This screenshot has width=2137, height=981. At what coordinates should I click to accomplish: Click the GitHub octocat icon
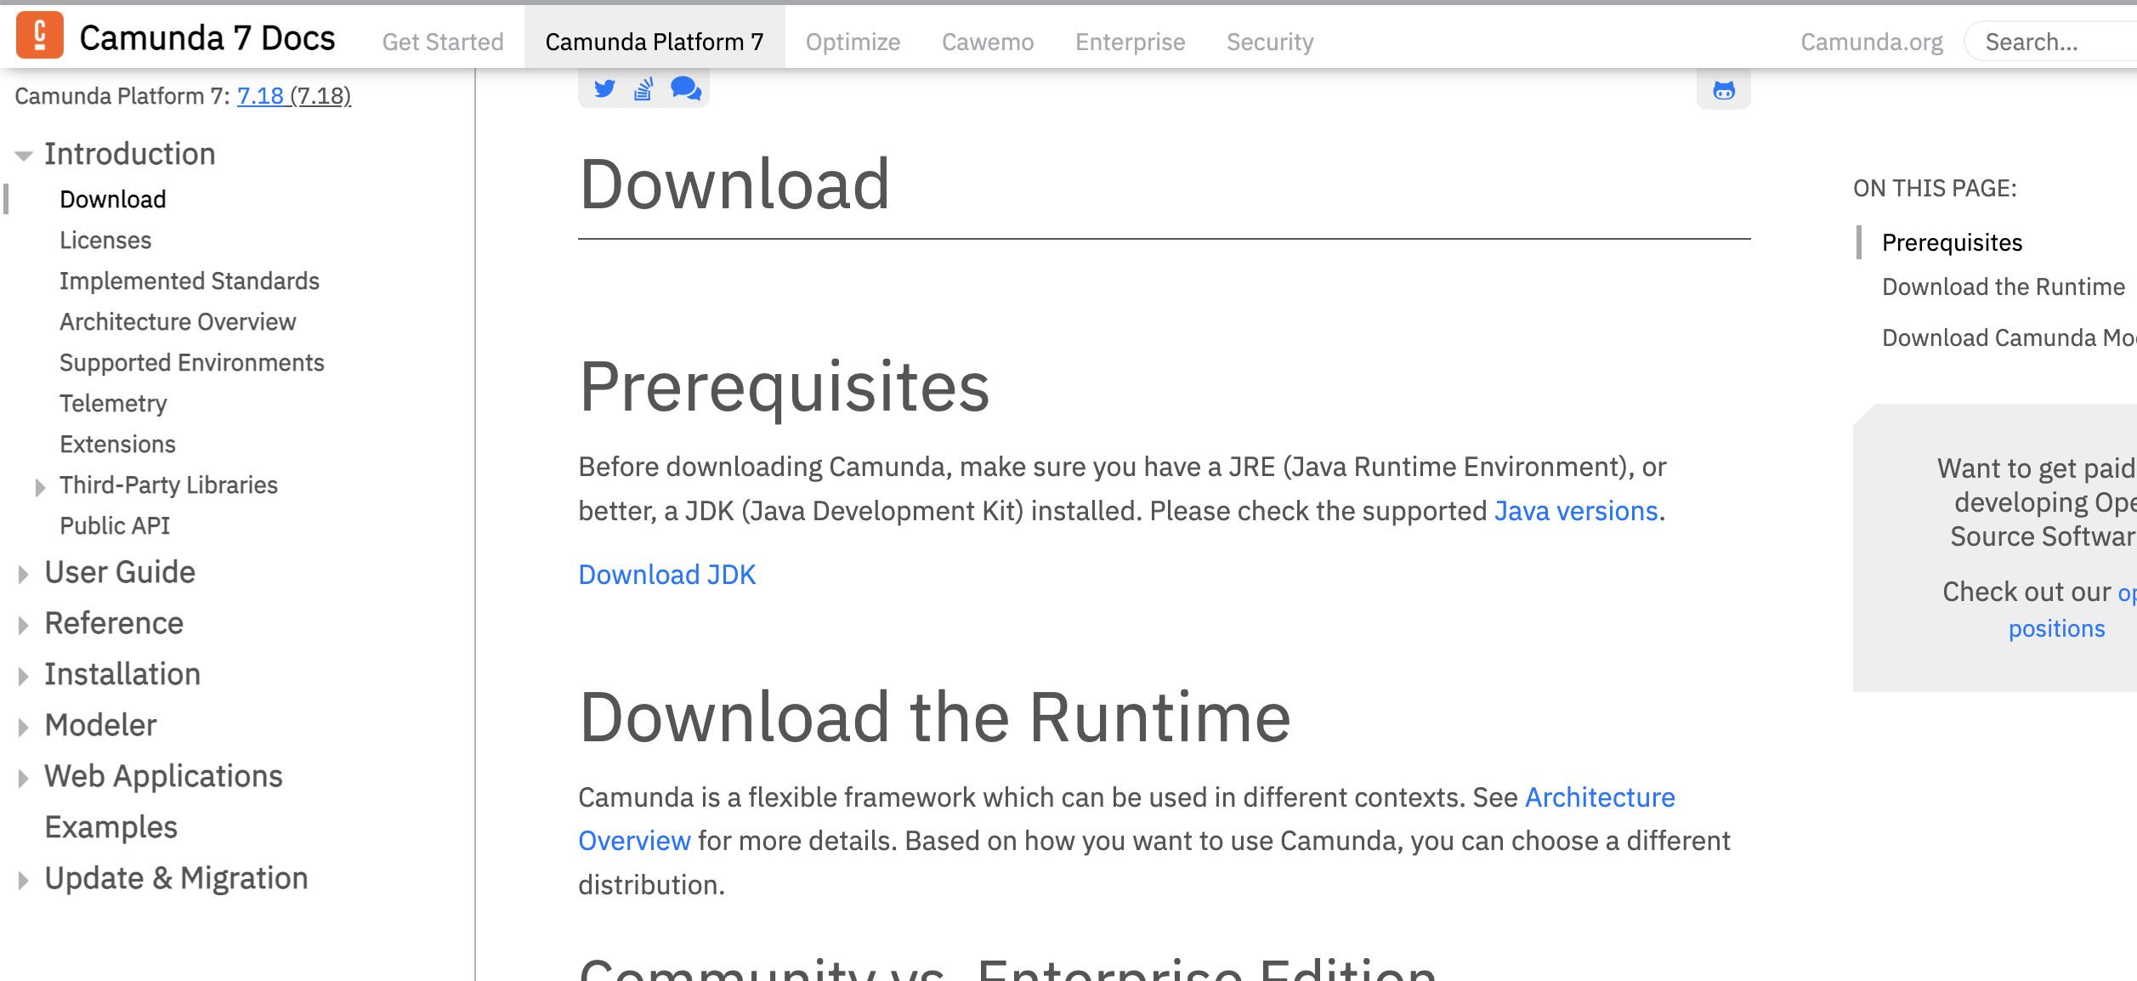1723,90
